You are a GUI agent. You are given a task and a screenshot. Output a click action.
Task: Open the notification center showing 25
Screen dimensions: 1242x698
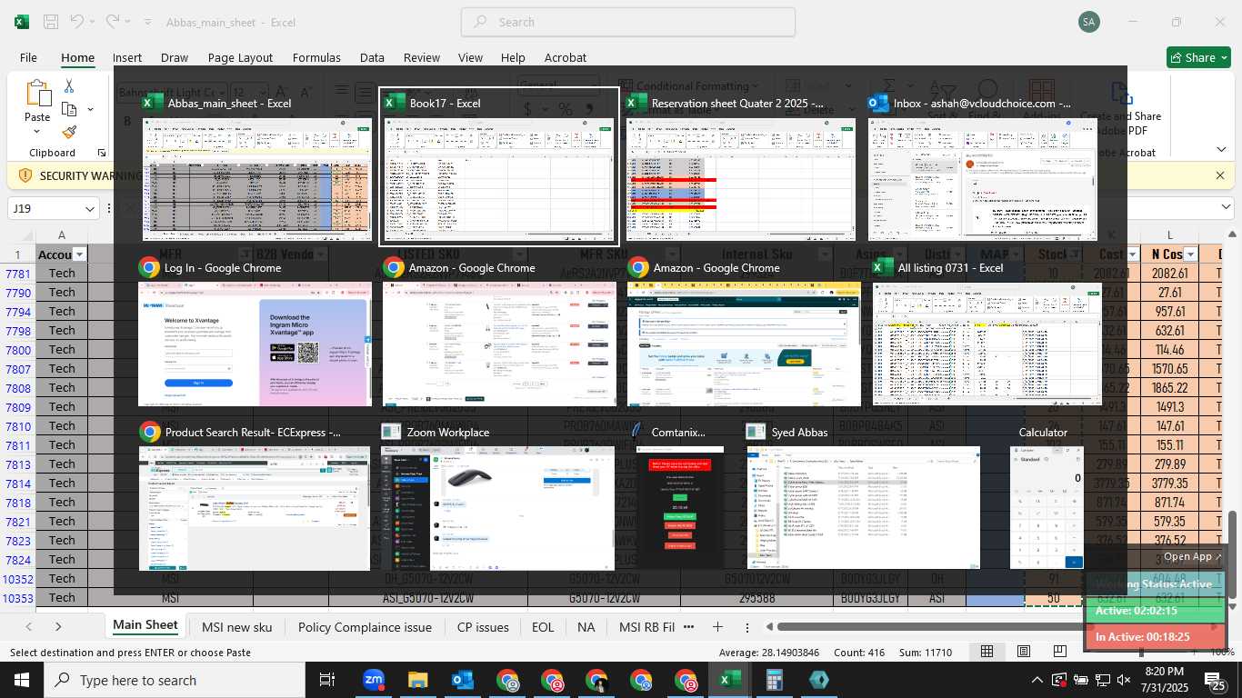[x=1216, y=680]
